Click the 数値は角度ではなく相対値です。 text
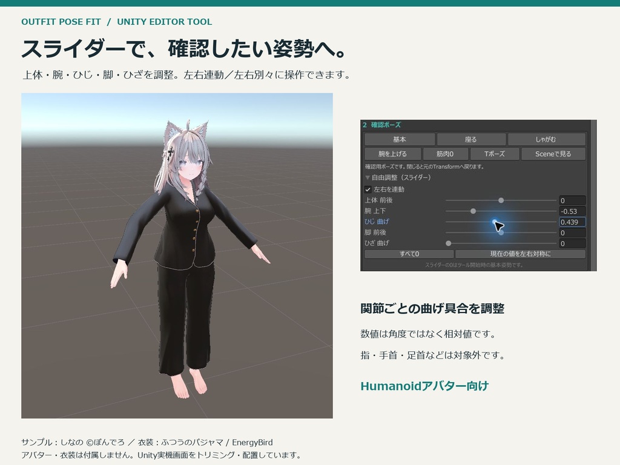This screenshot has height=465, width=620. tap(428, 334)
